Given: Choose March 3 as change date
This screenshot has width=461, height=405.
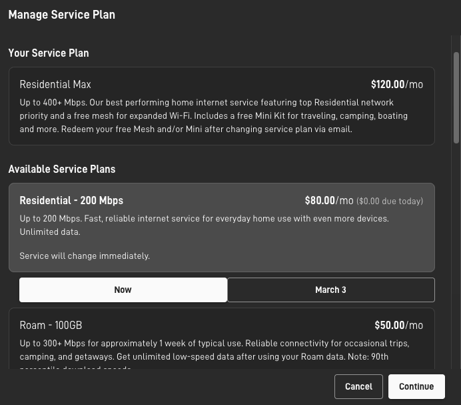Looking at the screenshot, I should (330, 290).
